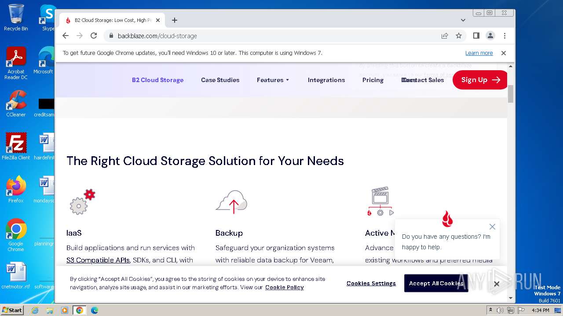Launch Acrobat Reader DC desktop shortcut
Viewport: 563px width, 316px height.
click(16, 63)
